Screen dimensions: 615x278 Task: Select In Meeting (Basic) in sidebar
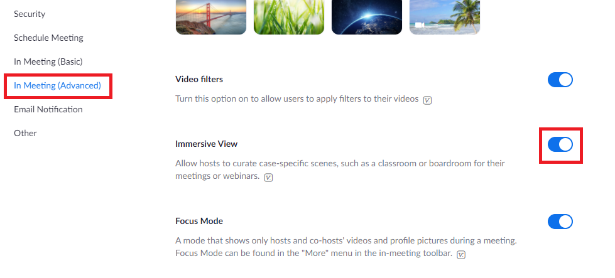[x=48, y=61]
